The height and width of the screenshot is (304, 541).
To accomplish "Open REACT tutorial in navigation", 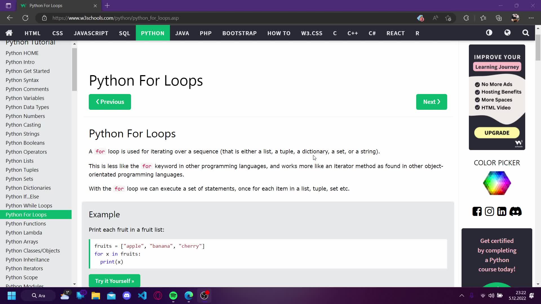I will [x=396, y=33].
